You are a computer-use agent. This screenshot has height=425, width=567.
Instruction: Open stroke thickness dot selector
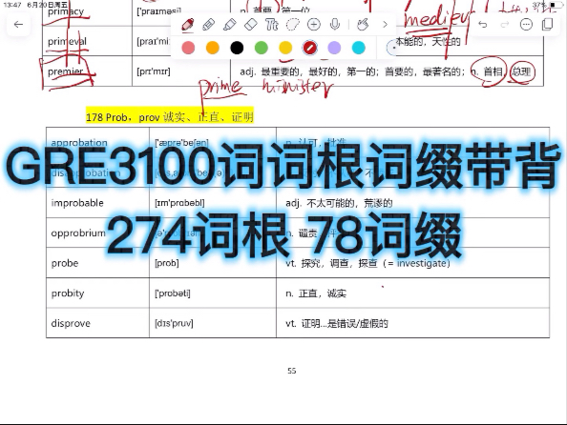pyautogui.click(x=392, y=48)
